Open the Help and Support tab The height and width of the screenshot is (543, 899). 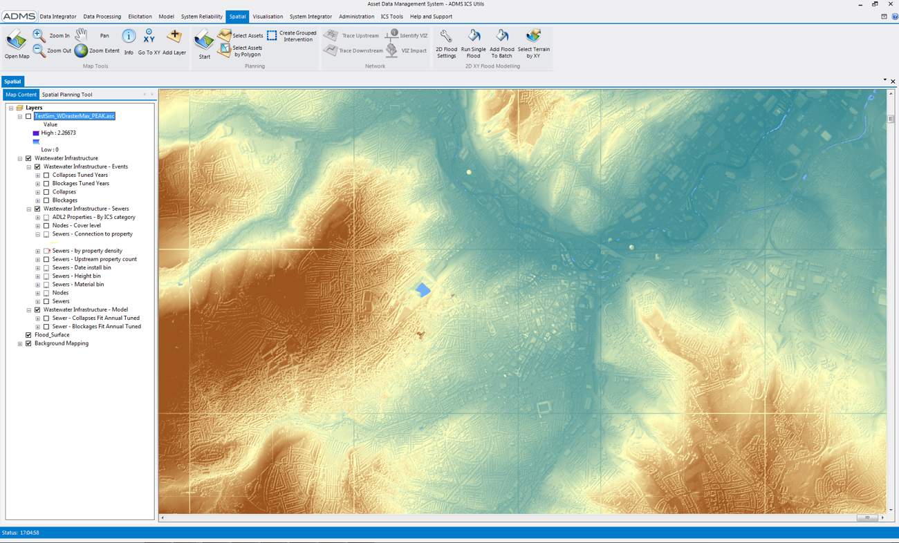click(431, 17)
